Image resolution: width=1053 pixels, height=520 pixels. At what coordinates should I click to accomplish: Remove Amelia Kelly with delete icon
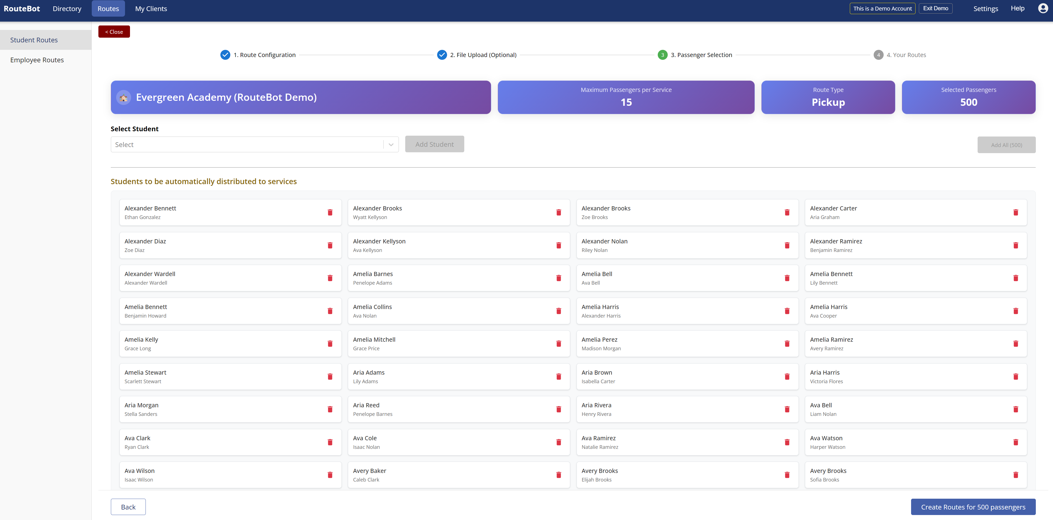pos(330,344)
